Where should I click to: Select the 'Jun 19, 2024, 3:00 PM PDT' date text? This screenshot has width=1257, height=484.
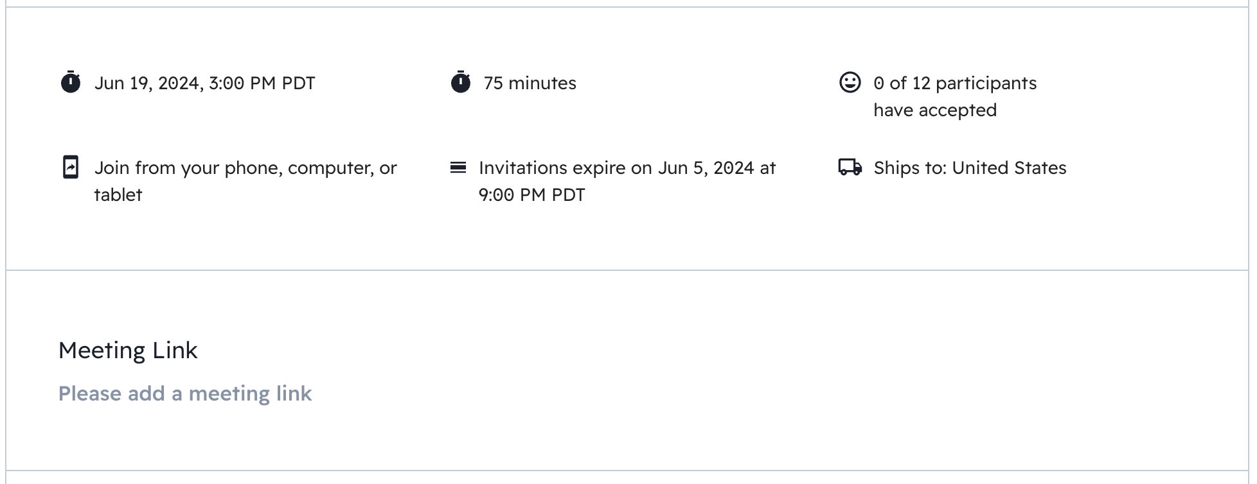tap(204, 83)
